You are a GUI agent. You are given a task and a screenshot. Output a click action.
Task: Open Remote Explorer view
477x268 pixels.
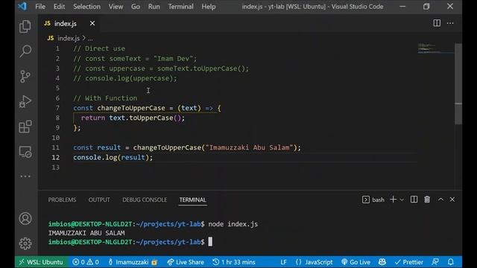[25, 152]
